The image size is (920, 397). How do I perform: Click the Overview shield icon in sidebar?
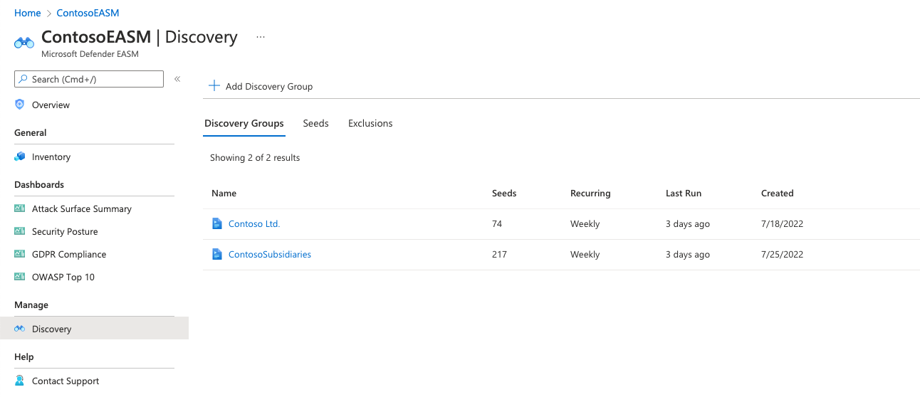pyautogui.click(x=20, y=105)
